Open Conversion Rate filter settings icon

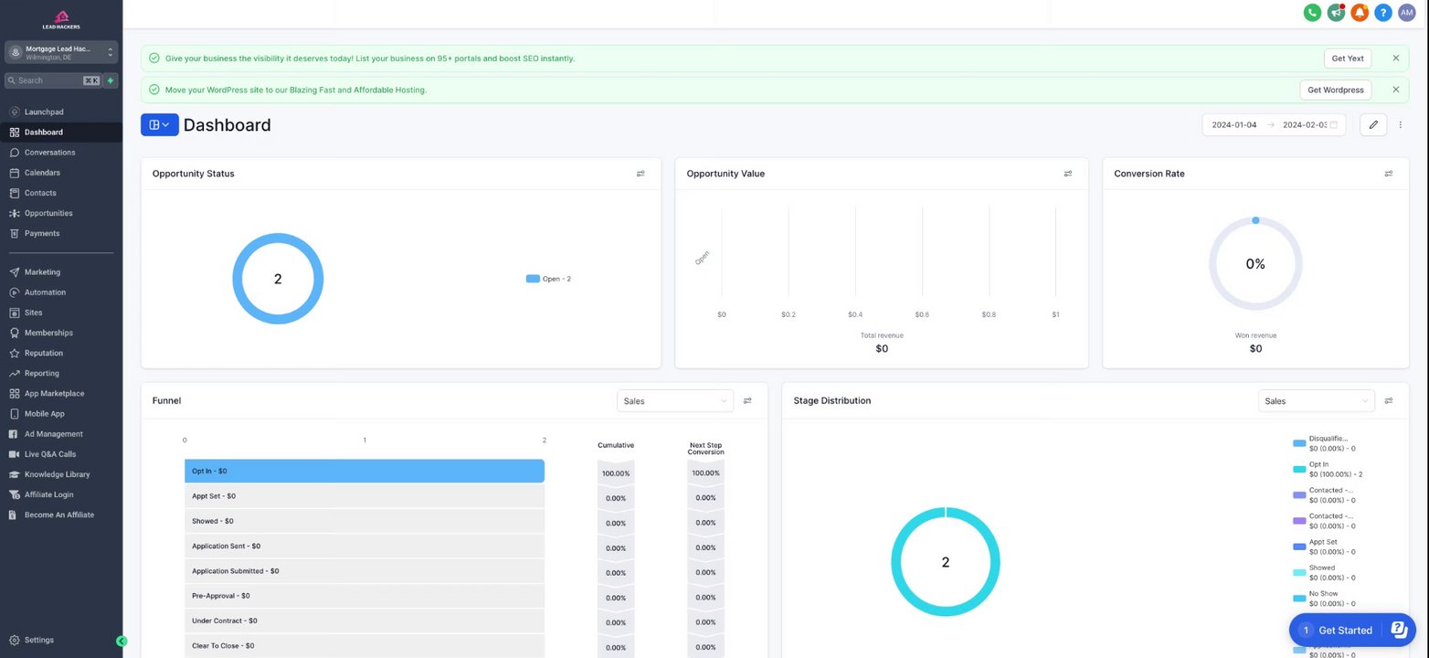1389,174
